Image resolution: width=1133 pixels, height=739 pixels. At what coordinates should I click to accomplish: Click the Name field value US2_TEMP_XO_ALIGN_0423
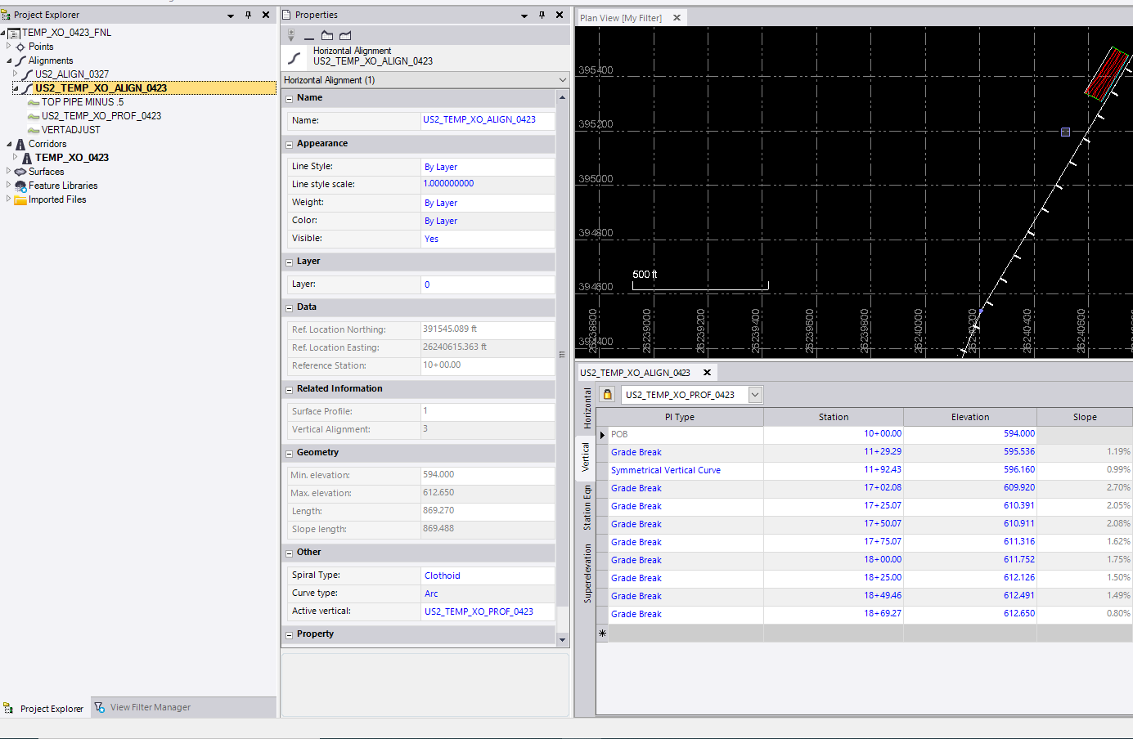(x=479, y=119)
